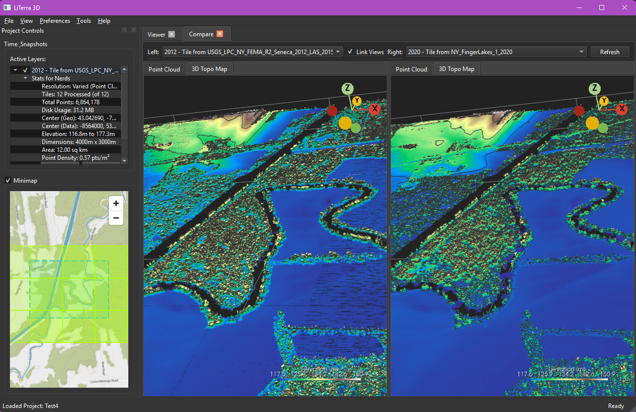
Task: Collapse the Stats for Nerds section
Action: click(x=25, y=78)
